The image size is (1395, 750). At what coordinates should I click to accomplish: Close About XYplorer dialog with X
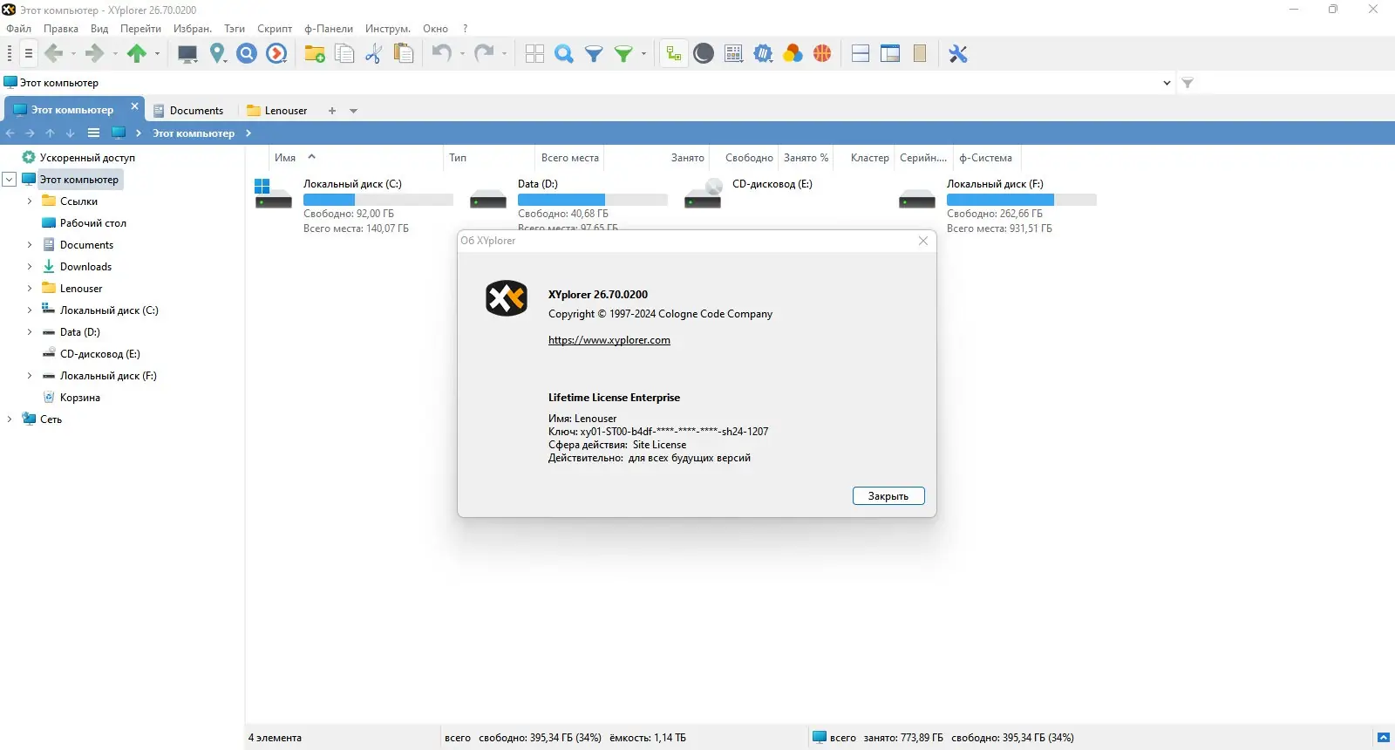[923, 241]
